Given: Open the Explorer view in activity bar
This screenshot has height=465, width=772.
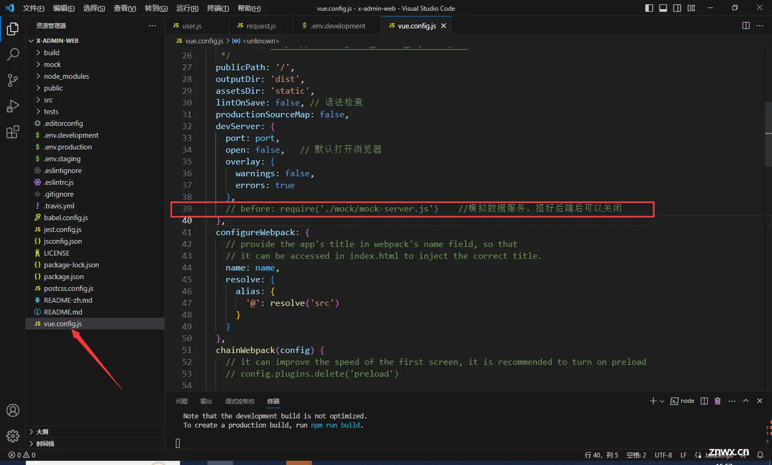Looking at the screenshot, I should point(13,29).
